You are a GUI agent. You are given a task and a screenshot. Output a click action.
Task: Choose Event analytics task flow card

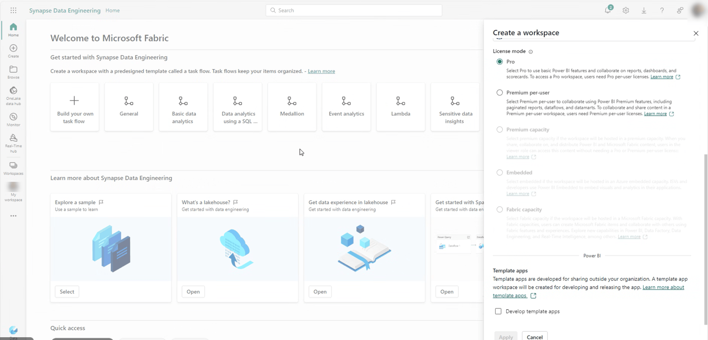click(x=346, y=107)
